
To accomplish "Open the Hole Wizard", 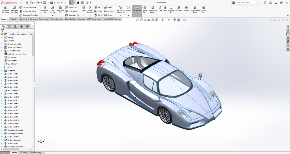I will tap(53, 9).
